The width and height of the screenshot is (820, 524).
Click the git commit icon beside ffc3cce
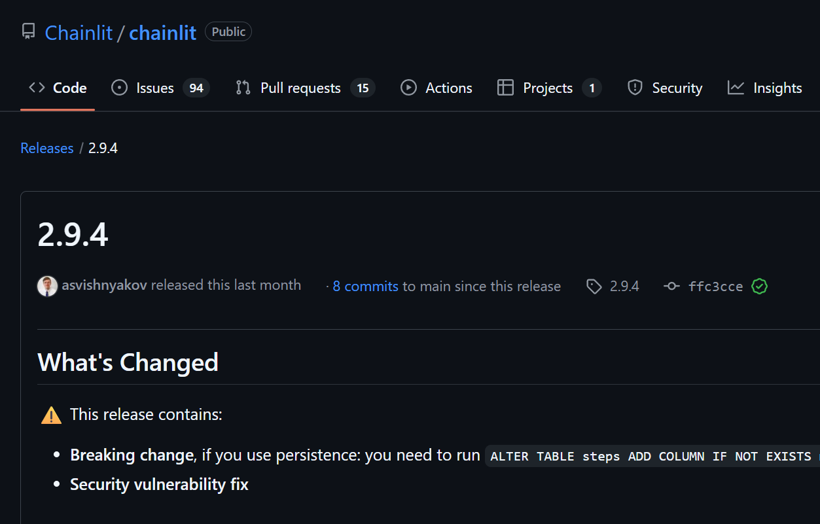pyautogui.click(x=671, y=287)
